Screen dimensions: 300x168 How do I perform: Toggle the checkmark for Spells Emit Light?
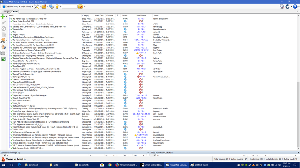(12, 111)
